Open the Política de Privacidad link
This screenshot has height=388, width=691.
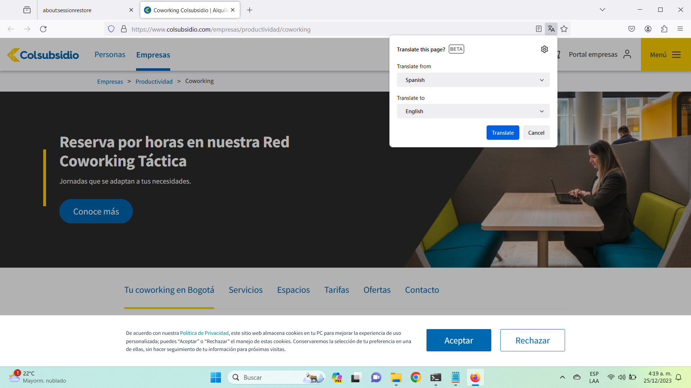point(204,333)
